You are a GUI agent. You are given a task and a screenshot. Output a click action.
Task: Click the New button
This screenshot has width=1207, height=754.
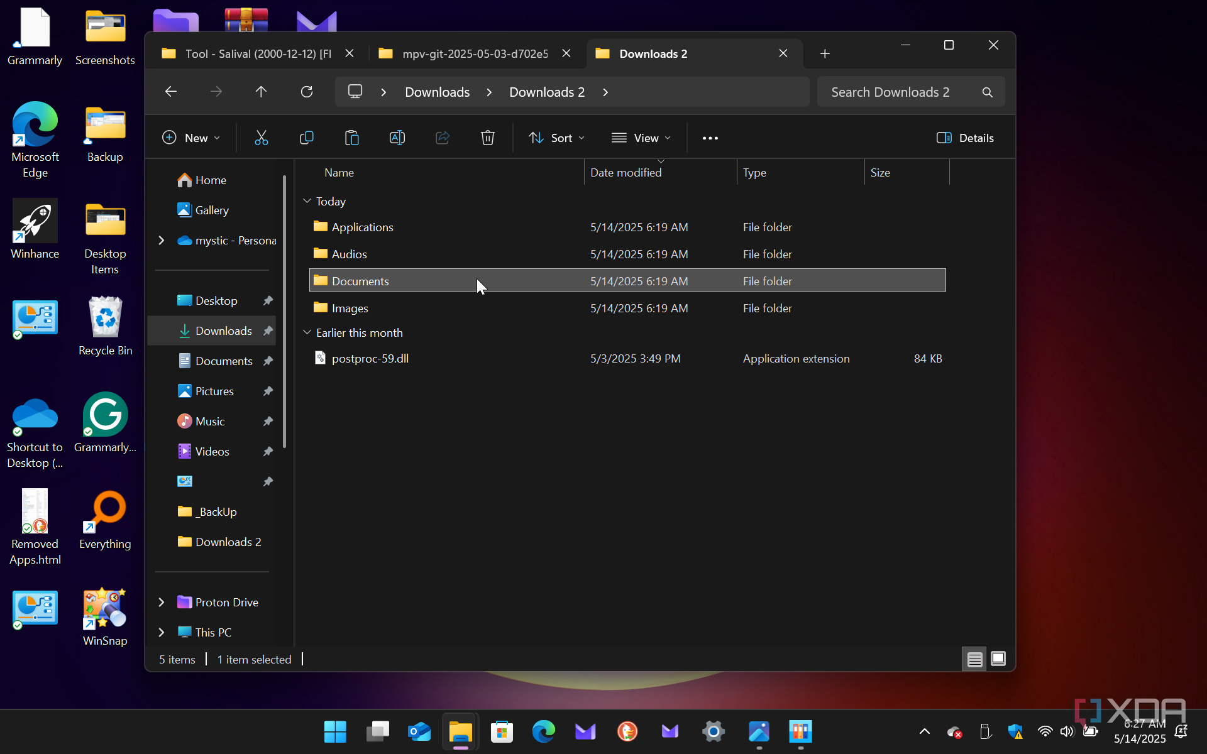point(191,138)
